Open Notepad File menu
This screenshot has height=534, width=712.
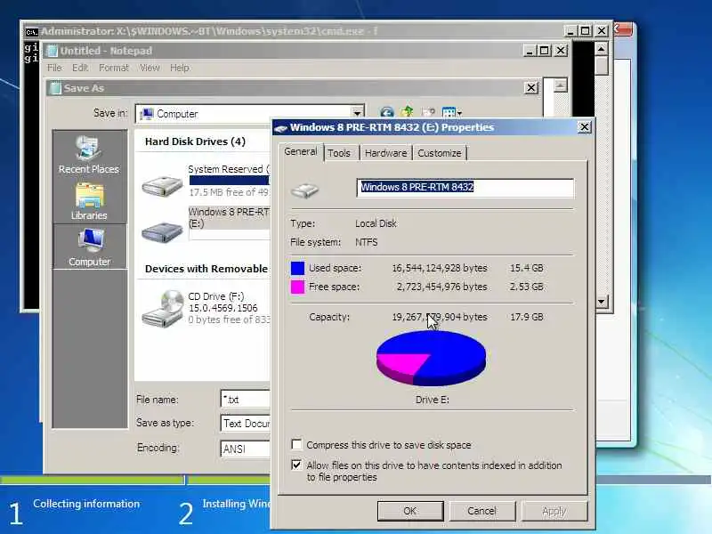54,68
